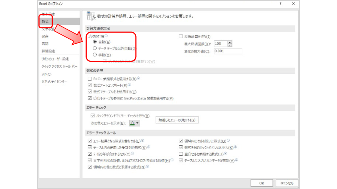Select the 手動 calculation radio button
The image size is (337, 189).
tap(95, 55)
